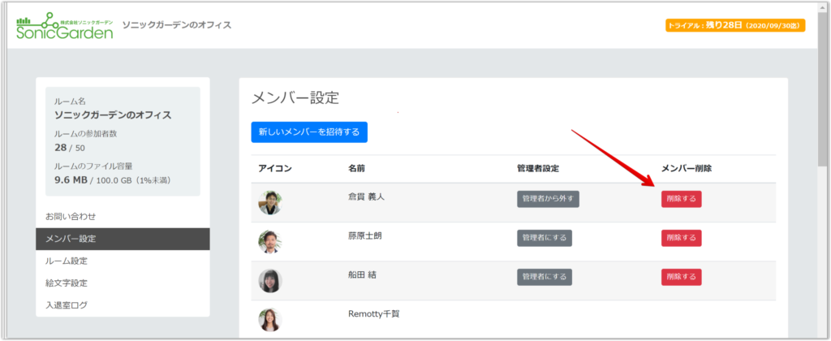Screen dimensions: 831x341
Task: Click the アイコン column header
Action: coord(275,169)
